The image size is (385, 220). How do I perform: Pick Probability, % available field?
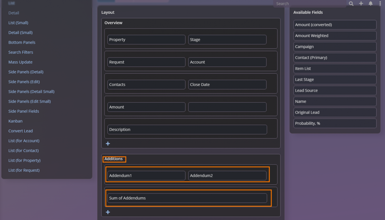(335, 123)
